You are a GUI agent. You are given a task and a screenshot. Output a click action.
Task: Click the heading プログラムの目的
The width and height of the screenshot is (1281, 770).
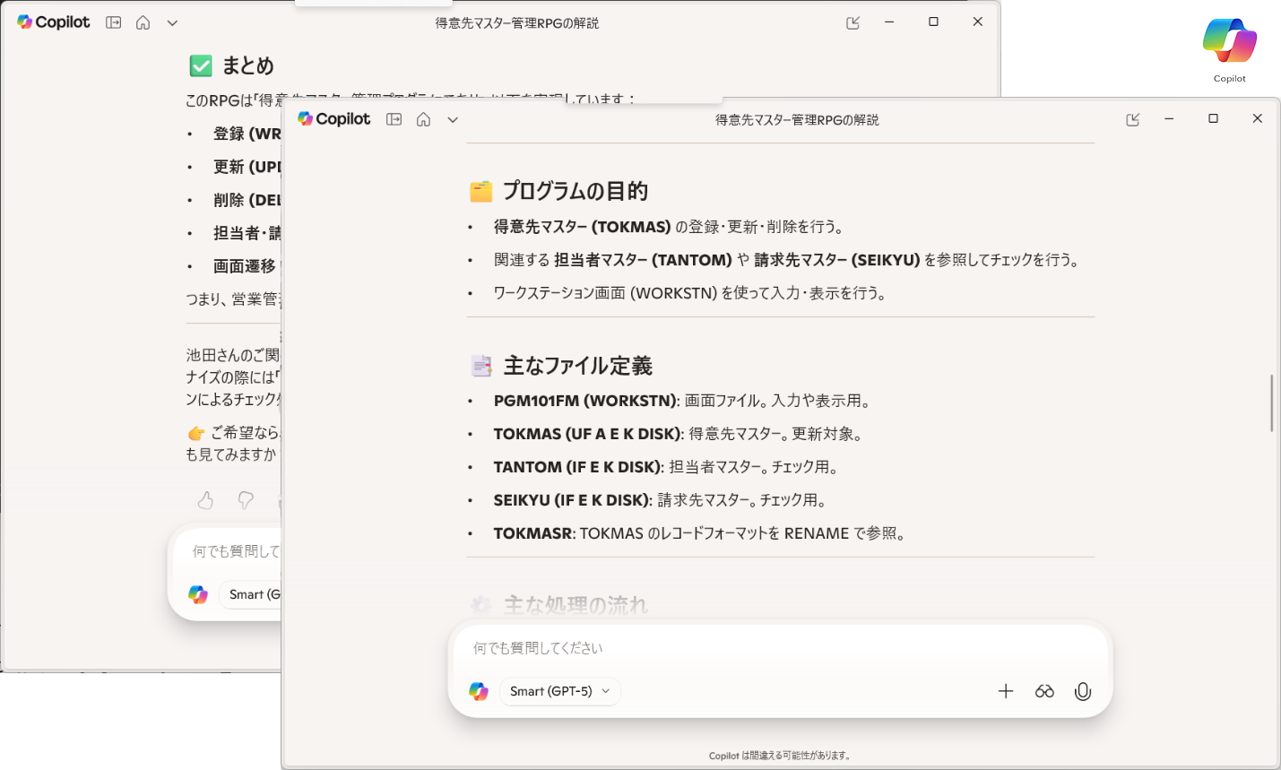click(576, 191)
